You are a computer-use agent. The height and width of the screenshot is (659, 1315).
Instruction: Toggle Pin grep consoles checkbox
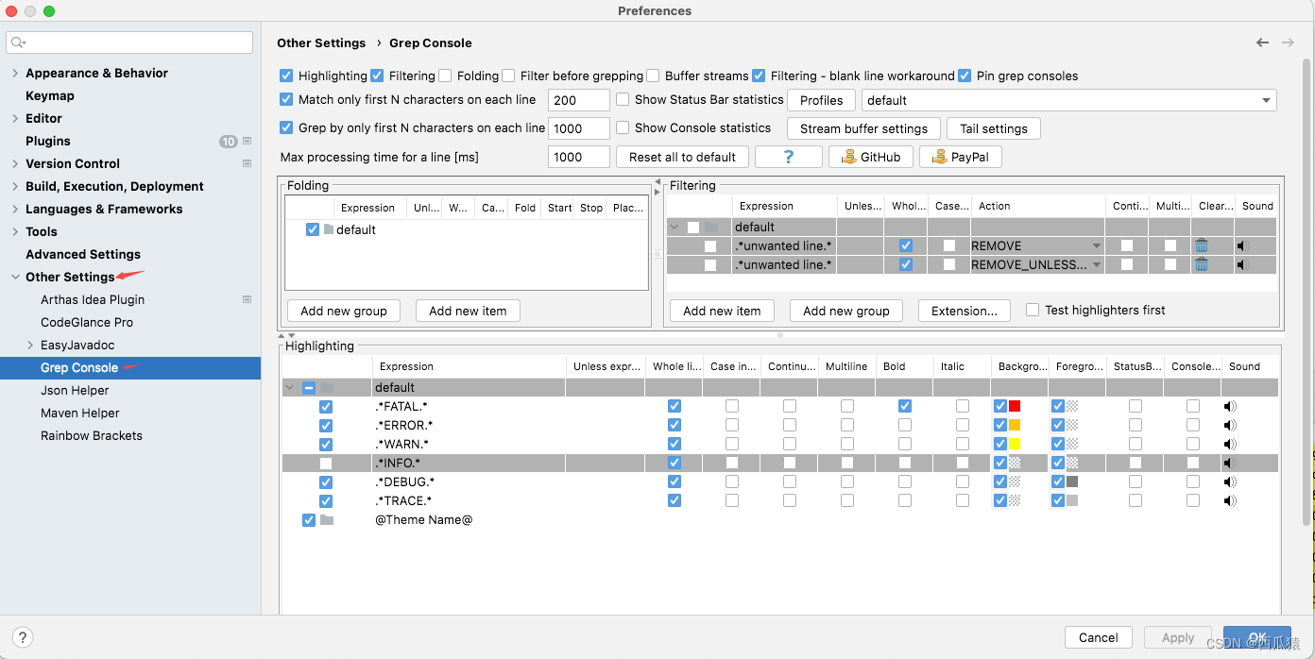(965, 76)
